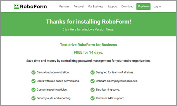Click the checkmark icon beside Centralized administration
The height and width of the screenshot is (106, 177).
point(33,73)
